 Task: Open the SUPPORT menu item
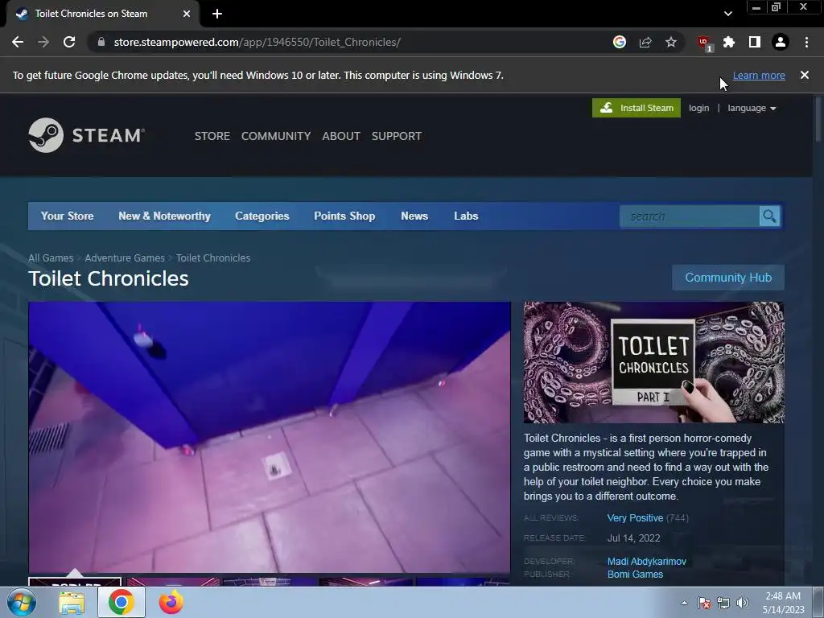tap(396, 136)
